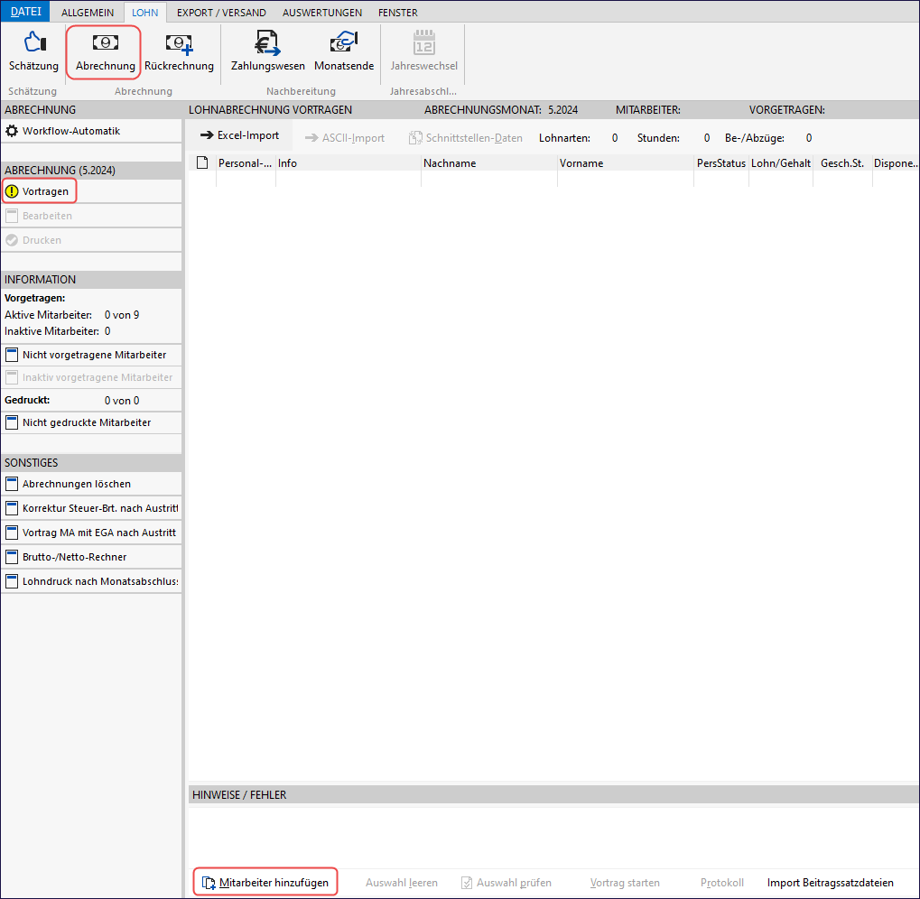Click the "Be-/Abzüge:" counter label
Screen dimensions: 920x899
755,138
